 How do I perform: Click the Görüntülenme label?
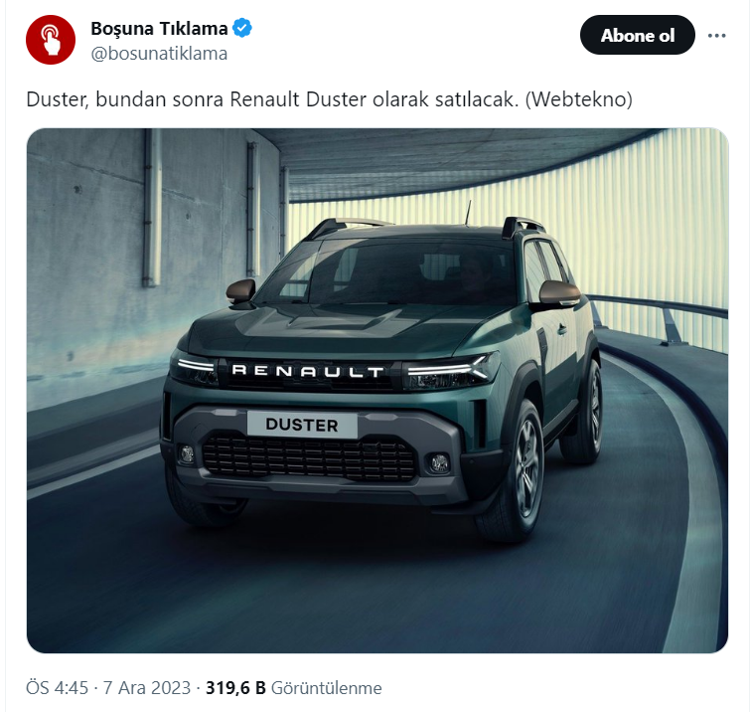click(x=326, y=688)
